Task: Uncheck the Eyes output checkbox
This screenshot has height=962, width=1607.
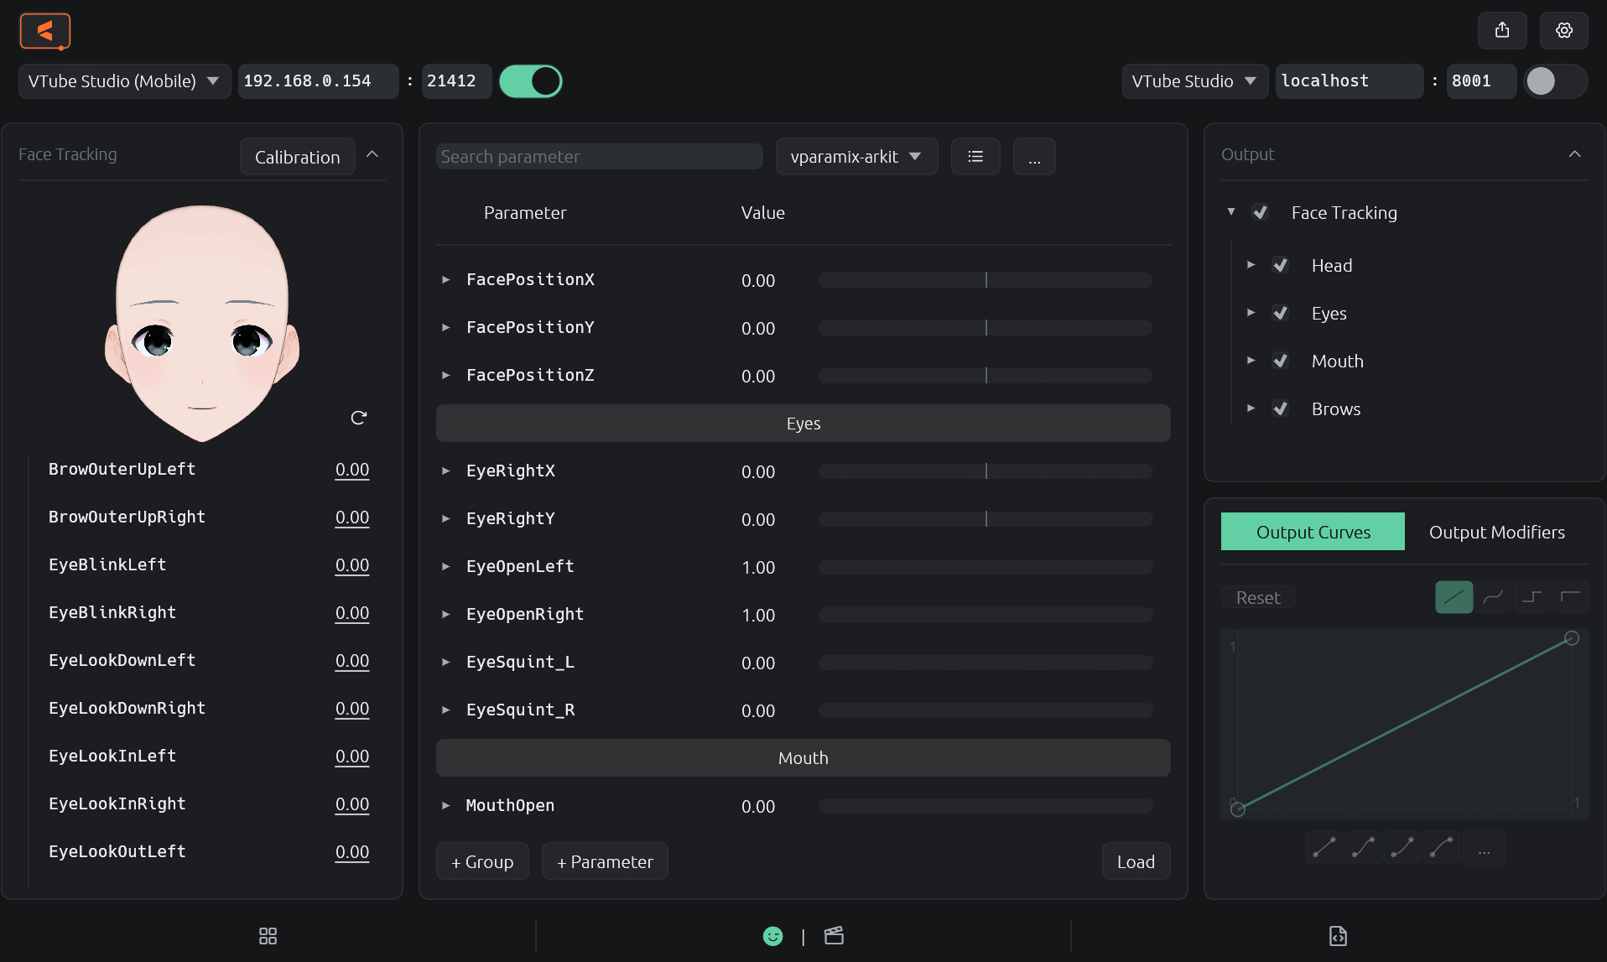Action: 1280,314
